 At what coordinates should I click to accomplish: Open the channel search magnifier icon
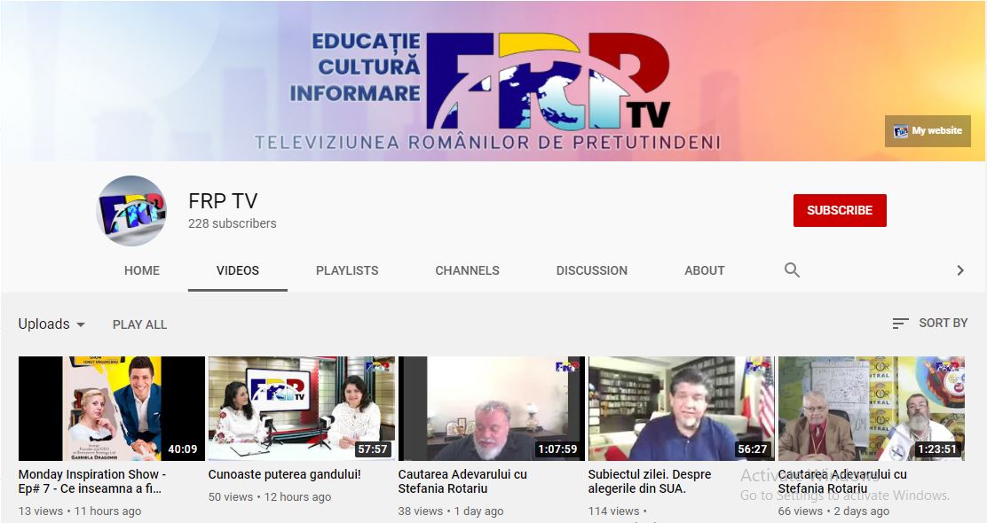coord(792,270)
